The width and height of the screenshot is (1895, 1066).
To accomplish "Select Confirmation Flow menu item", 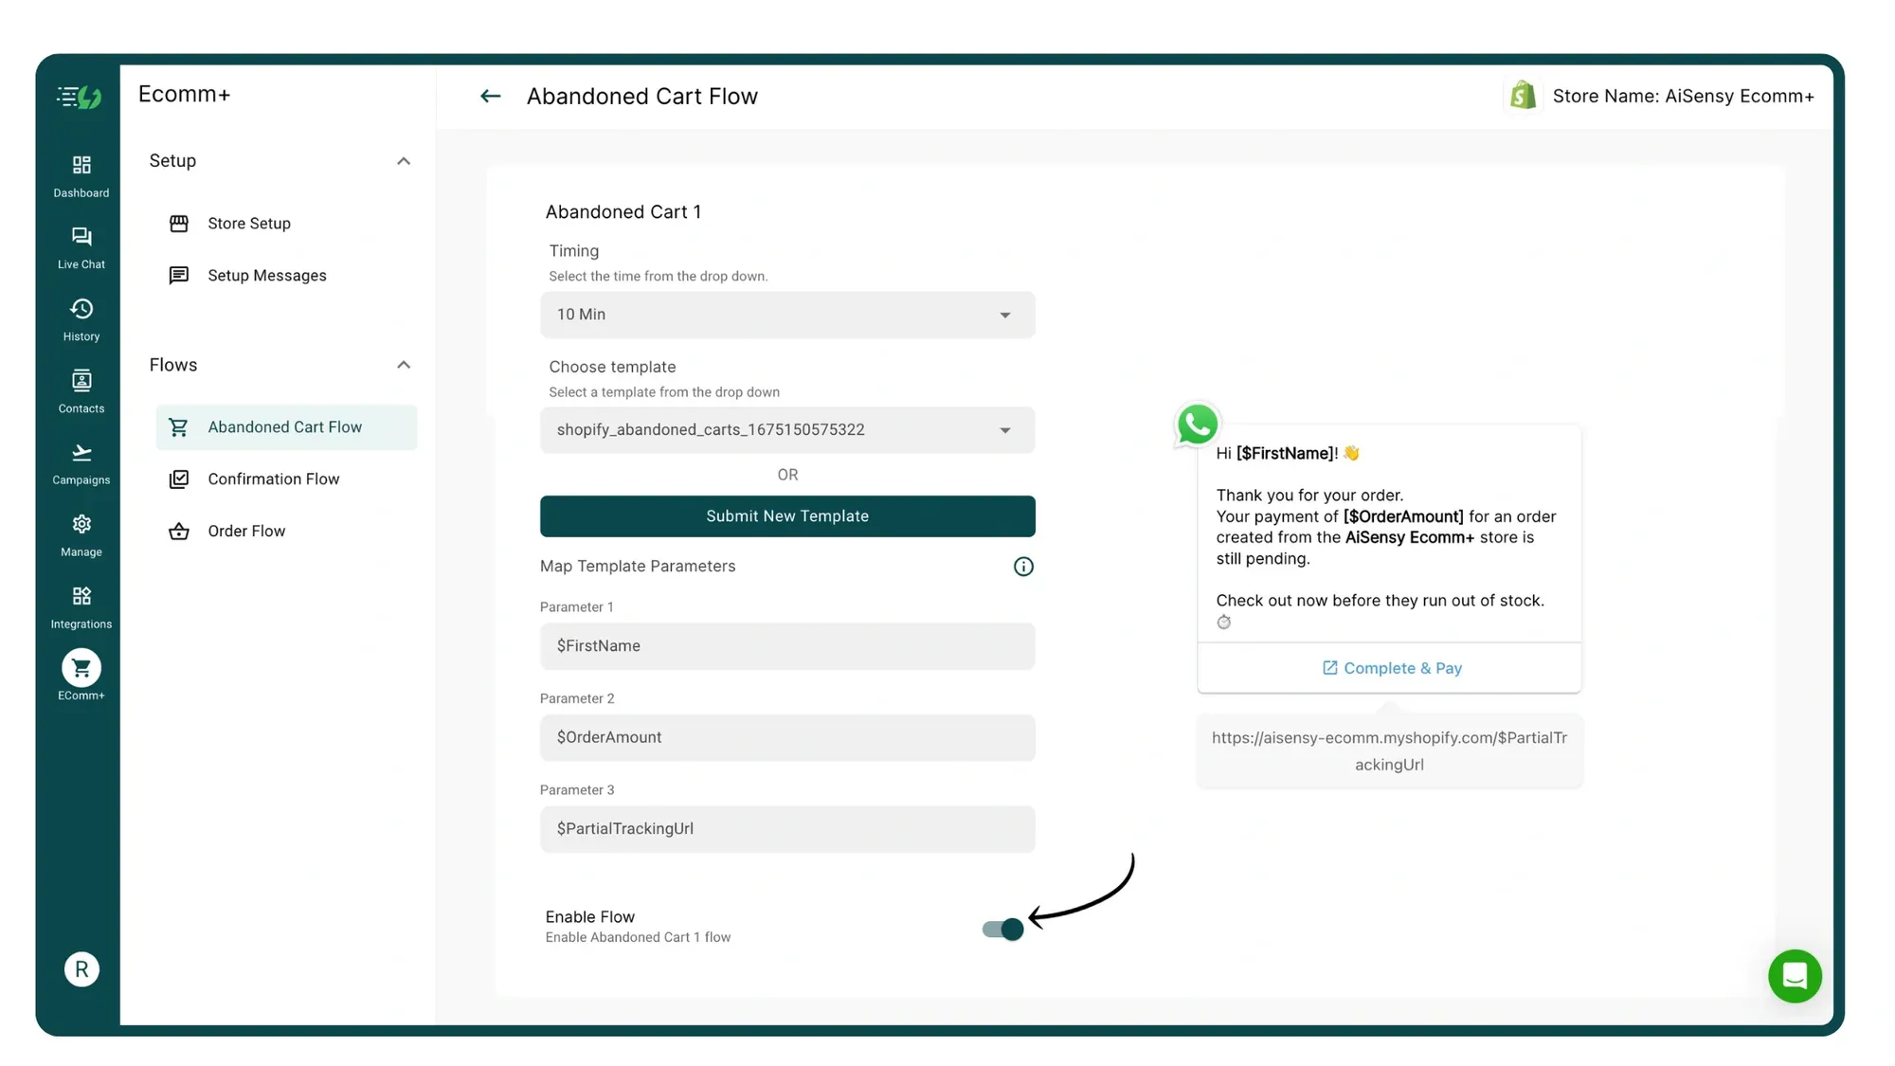I will point(273,479).
